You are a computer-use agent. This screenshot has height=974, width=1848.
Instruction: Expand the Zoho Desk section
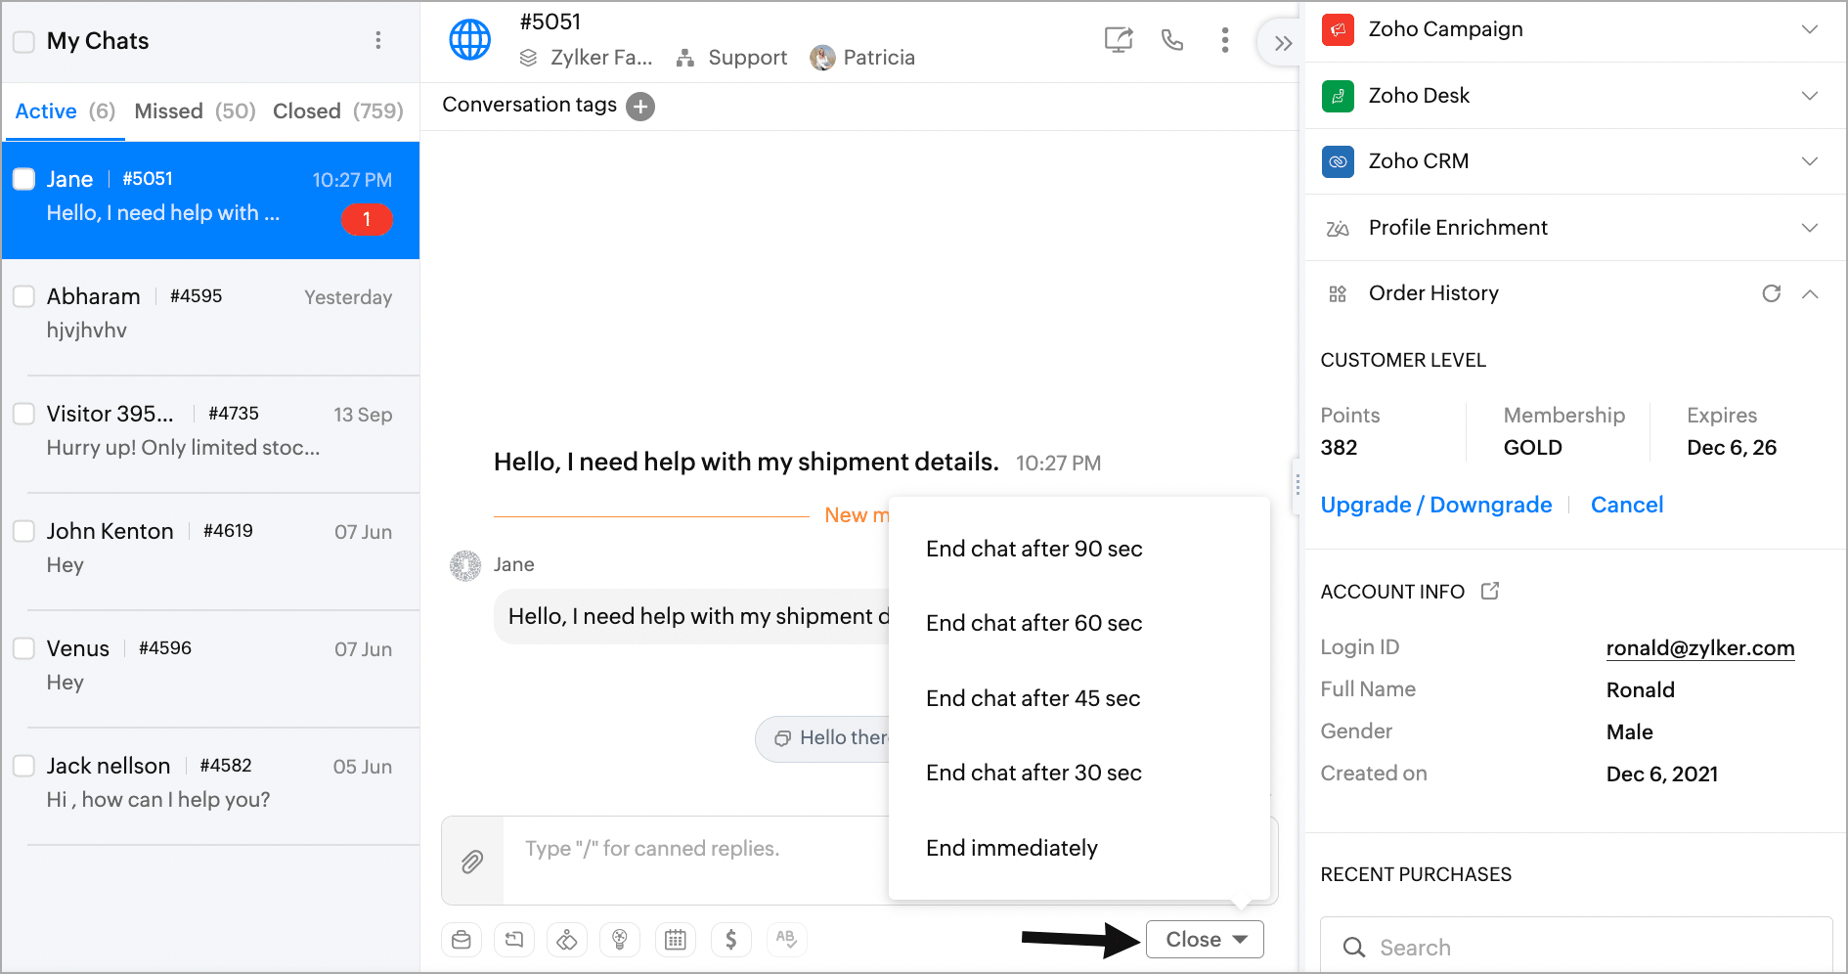tap(1810, 96)
